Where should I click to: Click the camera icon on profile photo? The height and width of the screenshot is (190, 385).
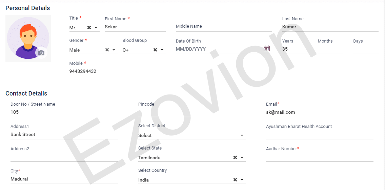(41, 53)
